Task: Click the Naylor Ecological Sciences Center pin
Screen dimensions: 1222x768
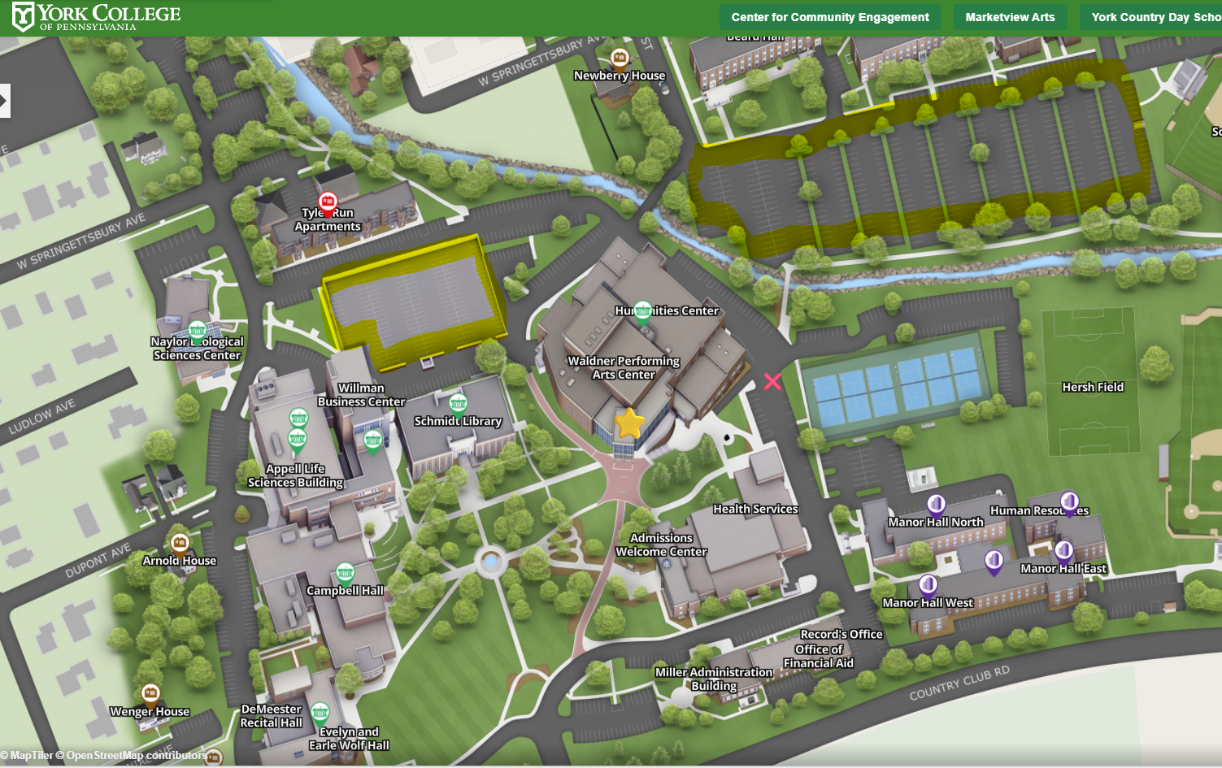Action: tap(198, 331)
